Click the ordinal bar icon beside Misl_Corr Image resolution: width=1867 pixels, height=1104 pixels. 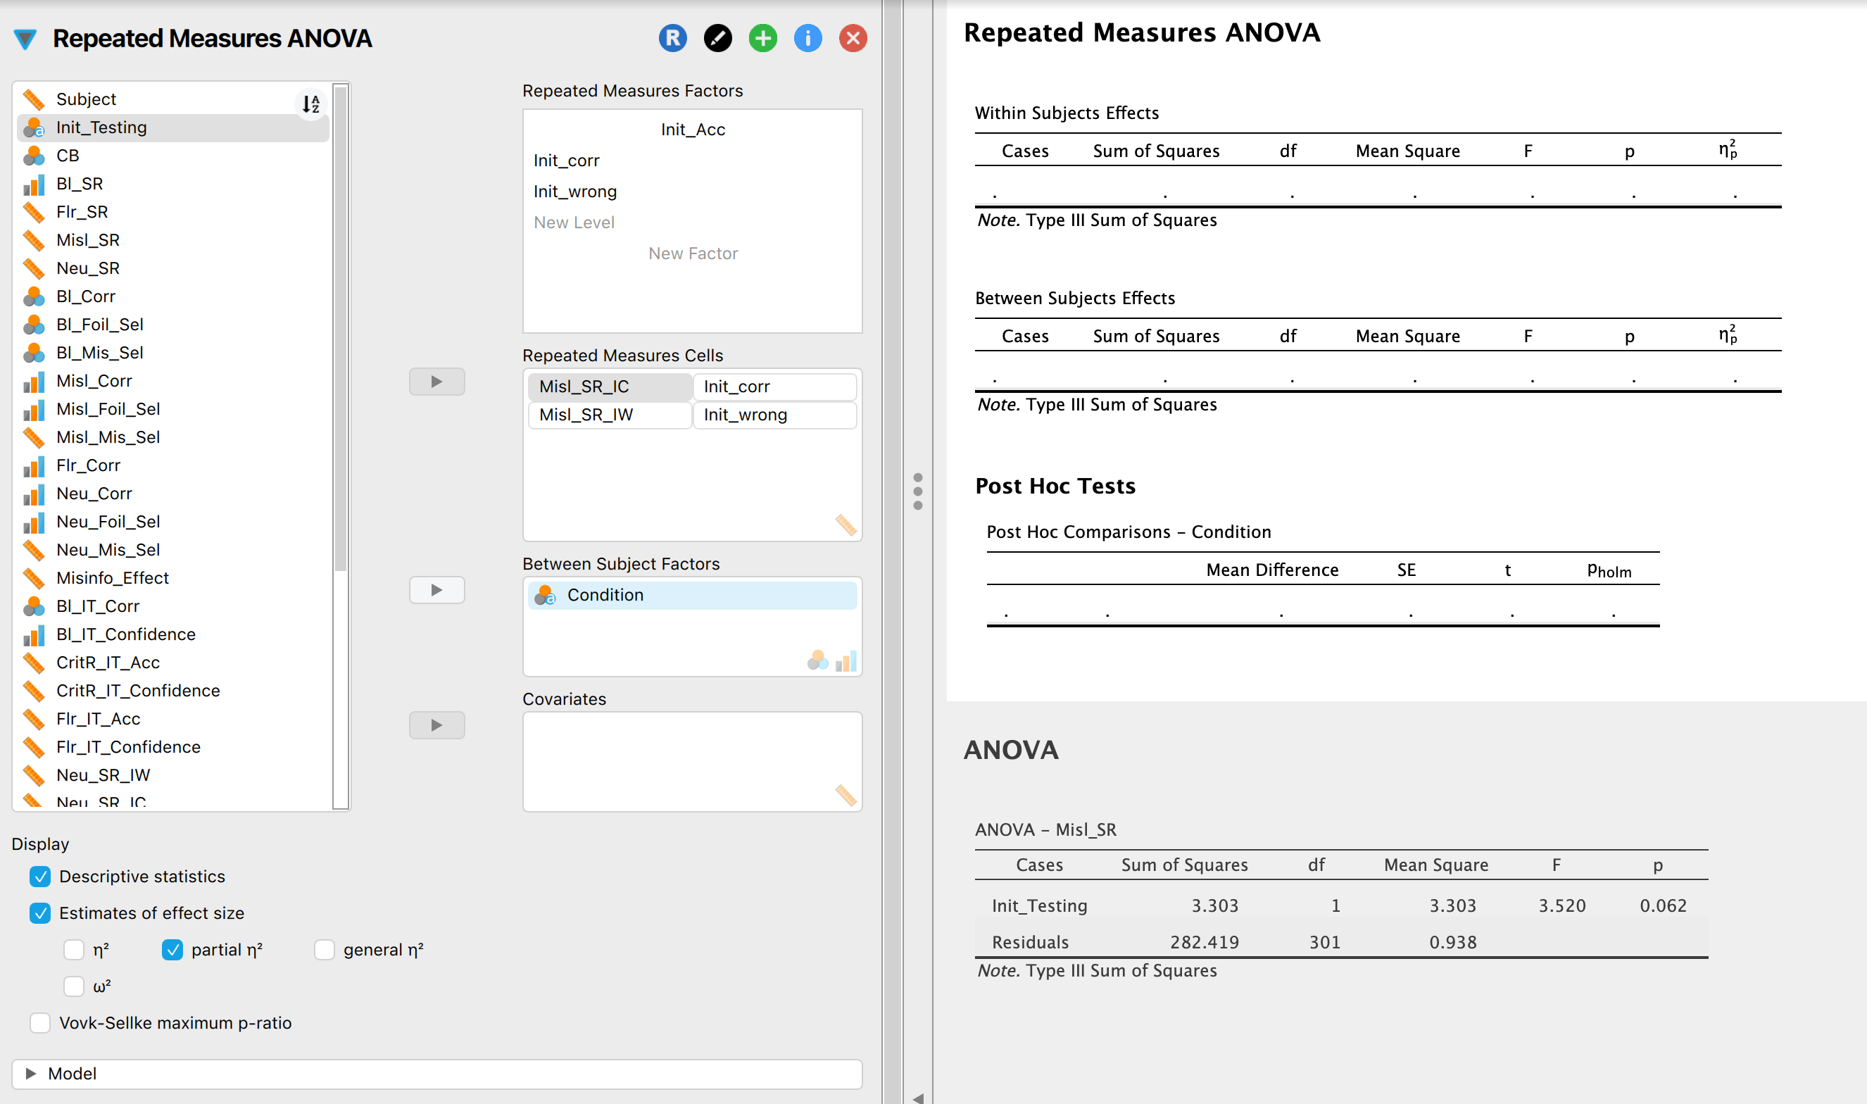(x=34, y=380)
